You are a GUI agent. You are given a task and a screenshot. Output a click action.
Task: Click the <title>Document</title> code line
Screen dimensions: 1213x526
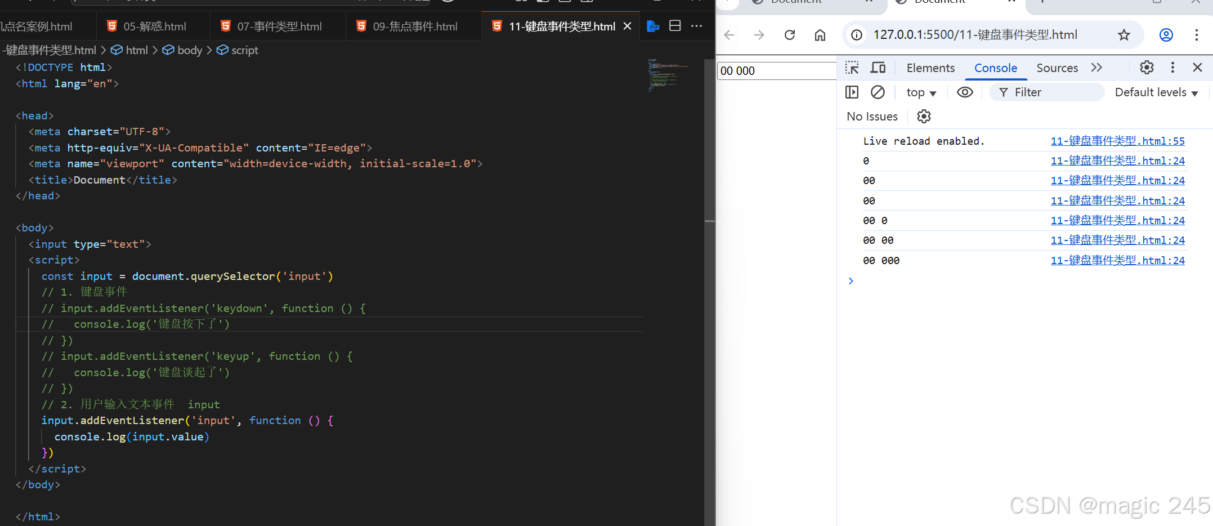(103, 180)
